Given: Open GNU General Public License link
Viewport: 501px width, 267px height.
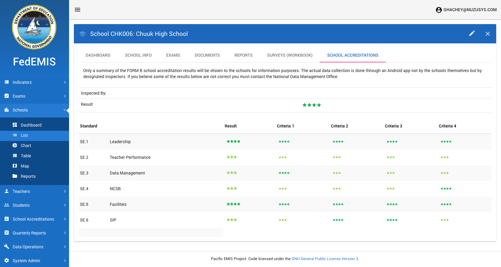Looking at the screenshot, I should (x=325, y=259).
